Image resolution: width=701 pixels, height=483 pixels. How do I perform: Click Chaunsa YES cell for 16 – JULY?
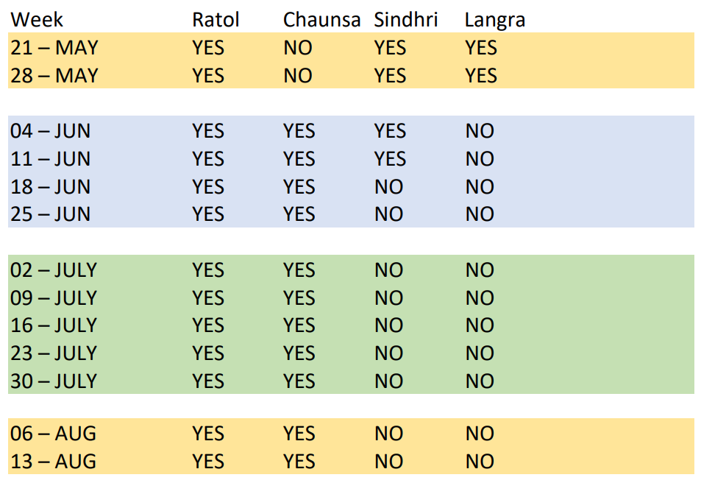[x=299, y=325]
